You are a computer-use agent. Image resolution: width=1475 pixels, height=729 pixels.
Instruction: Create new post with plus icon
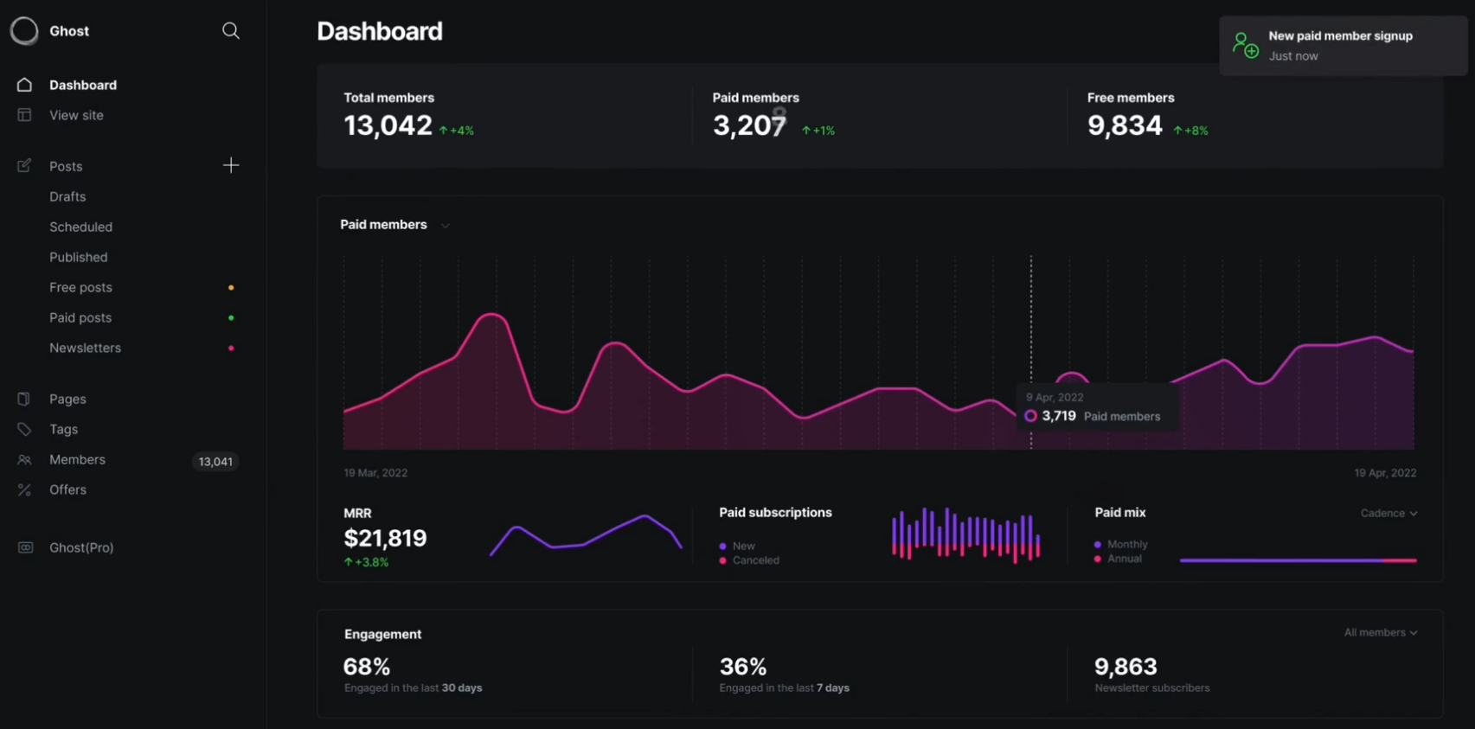tap(231, 165)
